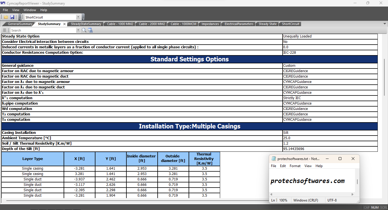Open the File menu in CymcapReportViewer
388x210 pixels.
click(x=5, y=10)
